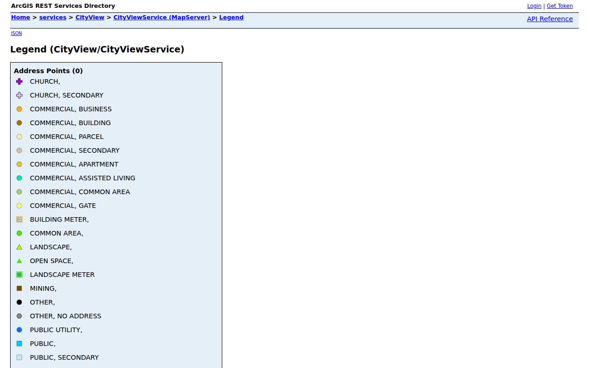The height and width of the screenshot is (368, 589).
Task: Click the LANDSCAPE METER green square symbol
Action: coord(19,275)
